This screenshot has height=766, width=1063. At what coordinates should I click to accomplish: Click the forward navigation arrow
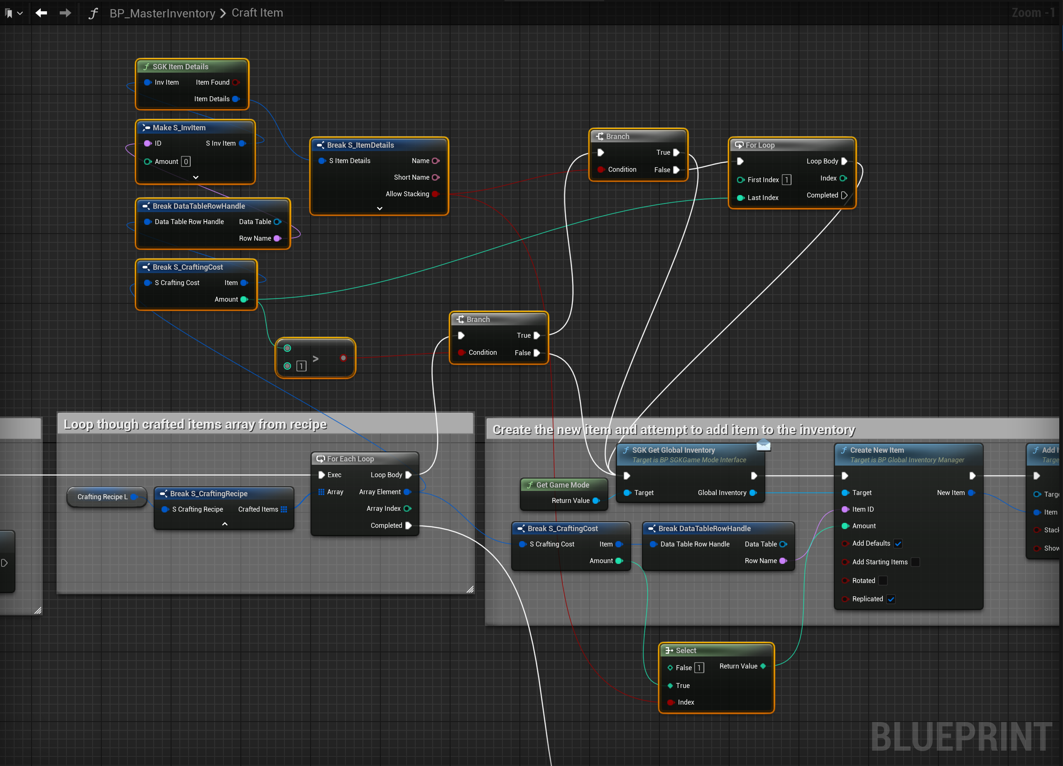tap(65, 13)
